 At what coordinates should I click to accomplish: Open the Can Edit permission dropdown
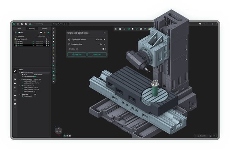pos(100,39)
